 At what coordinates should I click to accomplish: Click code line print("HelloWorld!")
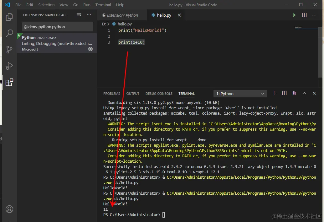click(142, 30)
